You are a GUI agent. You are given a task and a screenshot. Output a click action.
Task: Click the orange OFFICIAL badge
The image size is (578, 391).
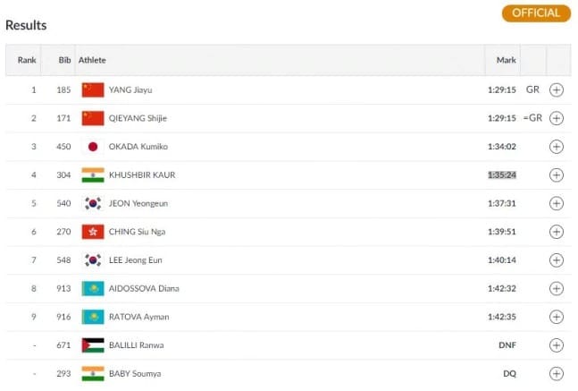click(x=536, y=13)
